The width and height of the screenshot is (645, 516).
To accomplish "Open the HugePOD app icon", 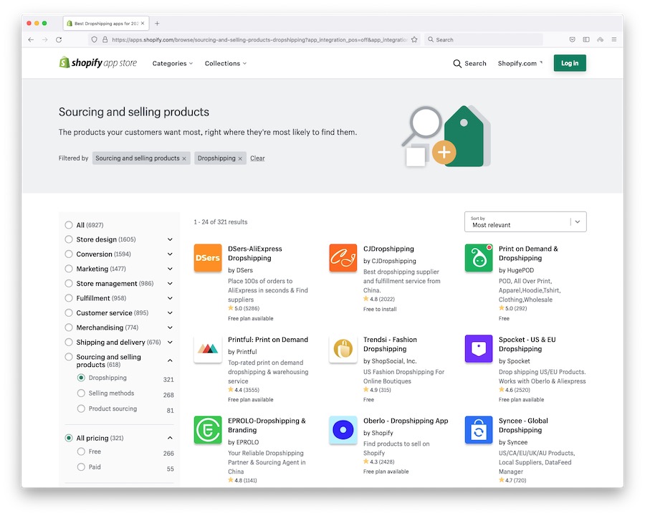I will pyautogui.click(x=479, y=258).
